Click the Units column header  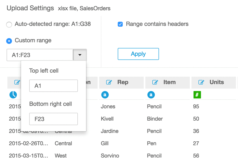coord(216,82)
